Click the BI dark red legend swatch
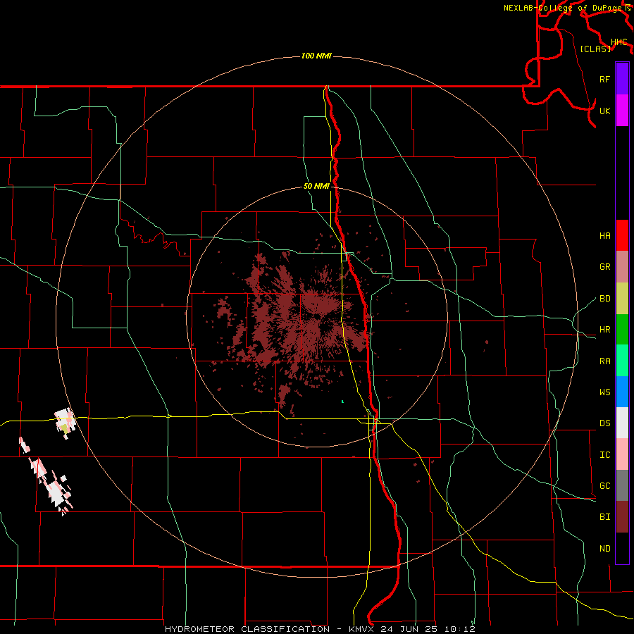 [622, 517]
